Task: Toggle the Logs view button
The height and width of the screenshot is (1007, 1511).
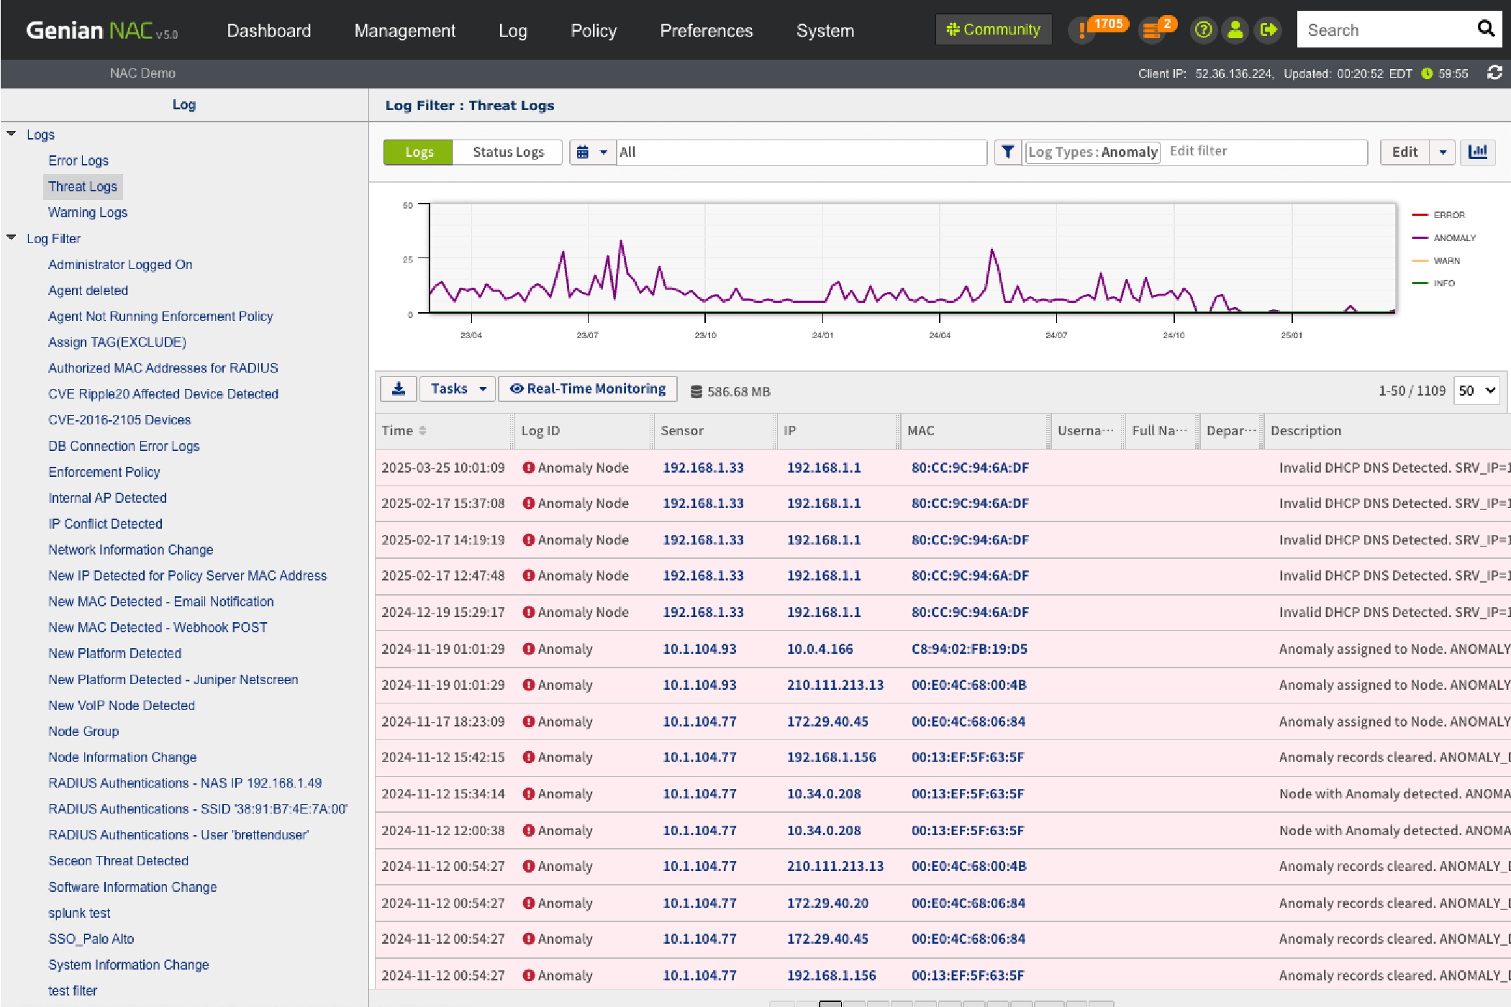Action: [419, 152]
